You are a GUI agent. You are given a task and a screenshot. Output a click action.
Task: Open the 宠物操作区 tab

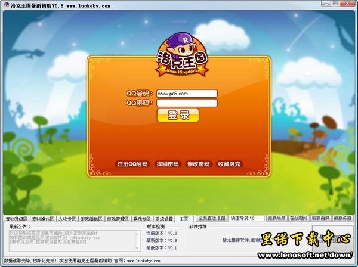[x=43, y=219]
